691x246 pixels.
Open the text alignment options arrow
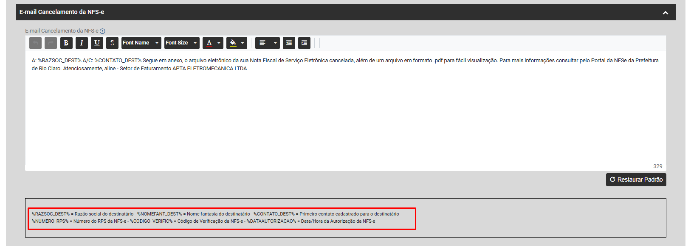pos(275,43)
